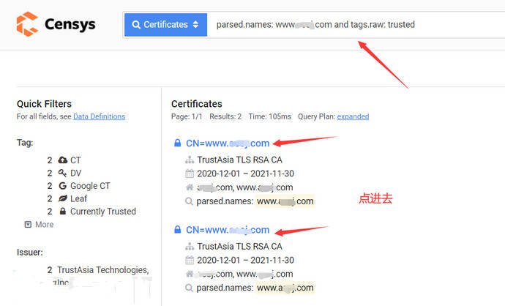This screenshot has width=505, height=306.
Task: Click the Quick Filters heading
Action: (44, 104)
